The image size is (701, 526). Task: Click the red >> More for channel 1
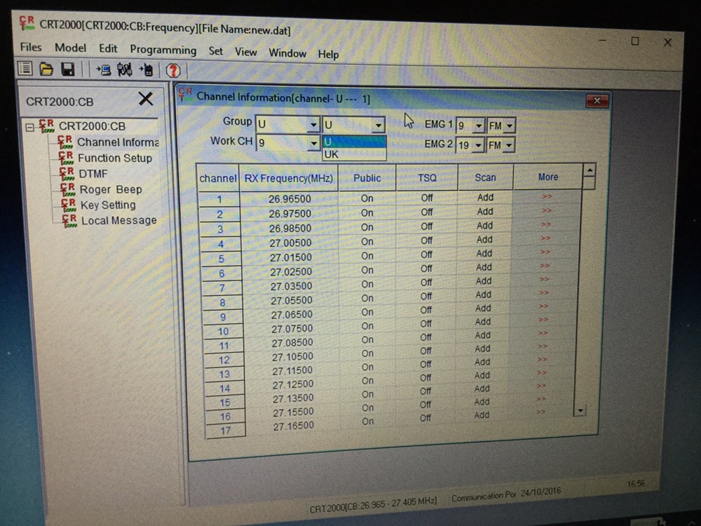coord(547,196)
